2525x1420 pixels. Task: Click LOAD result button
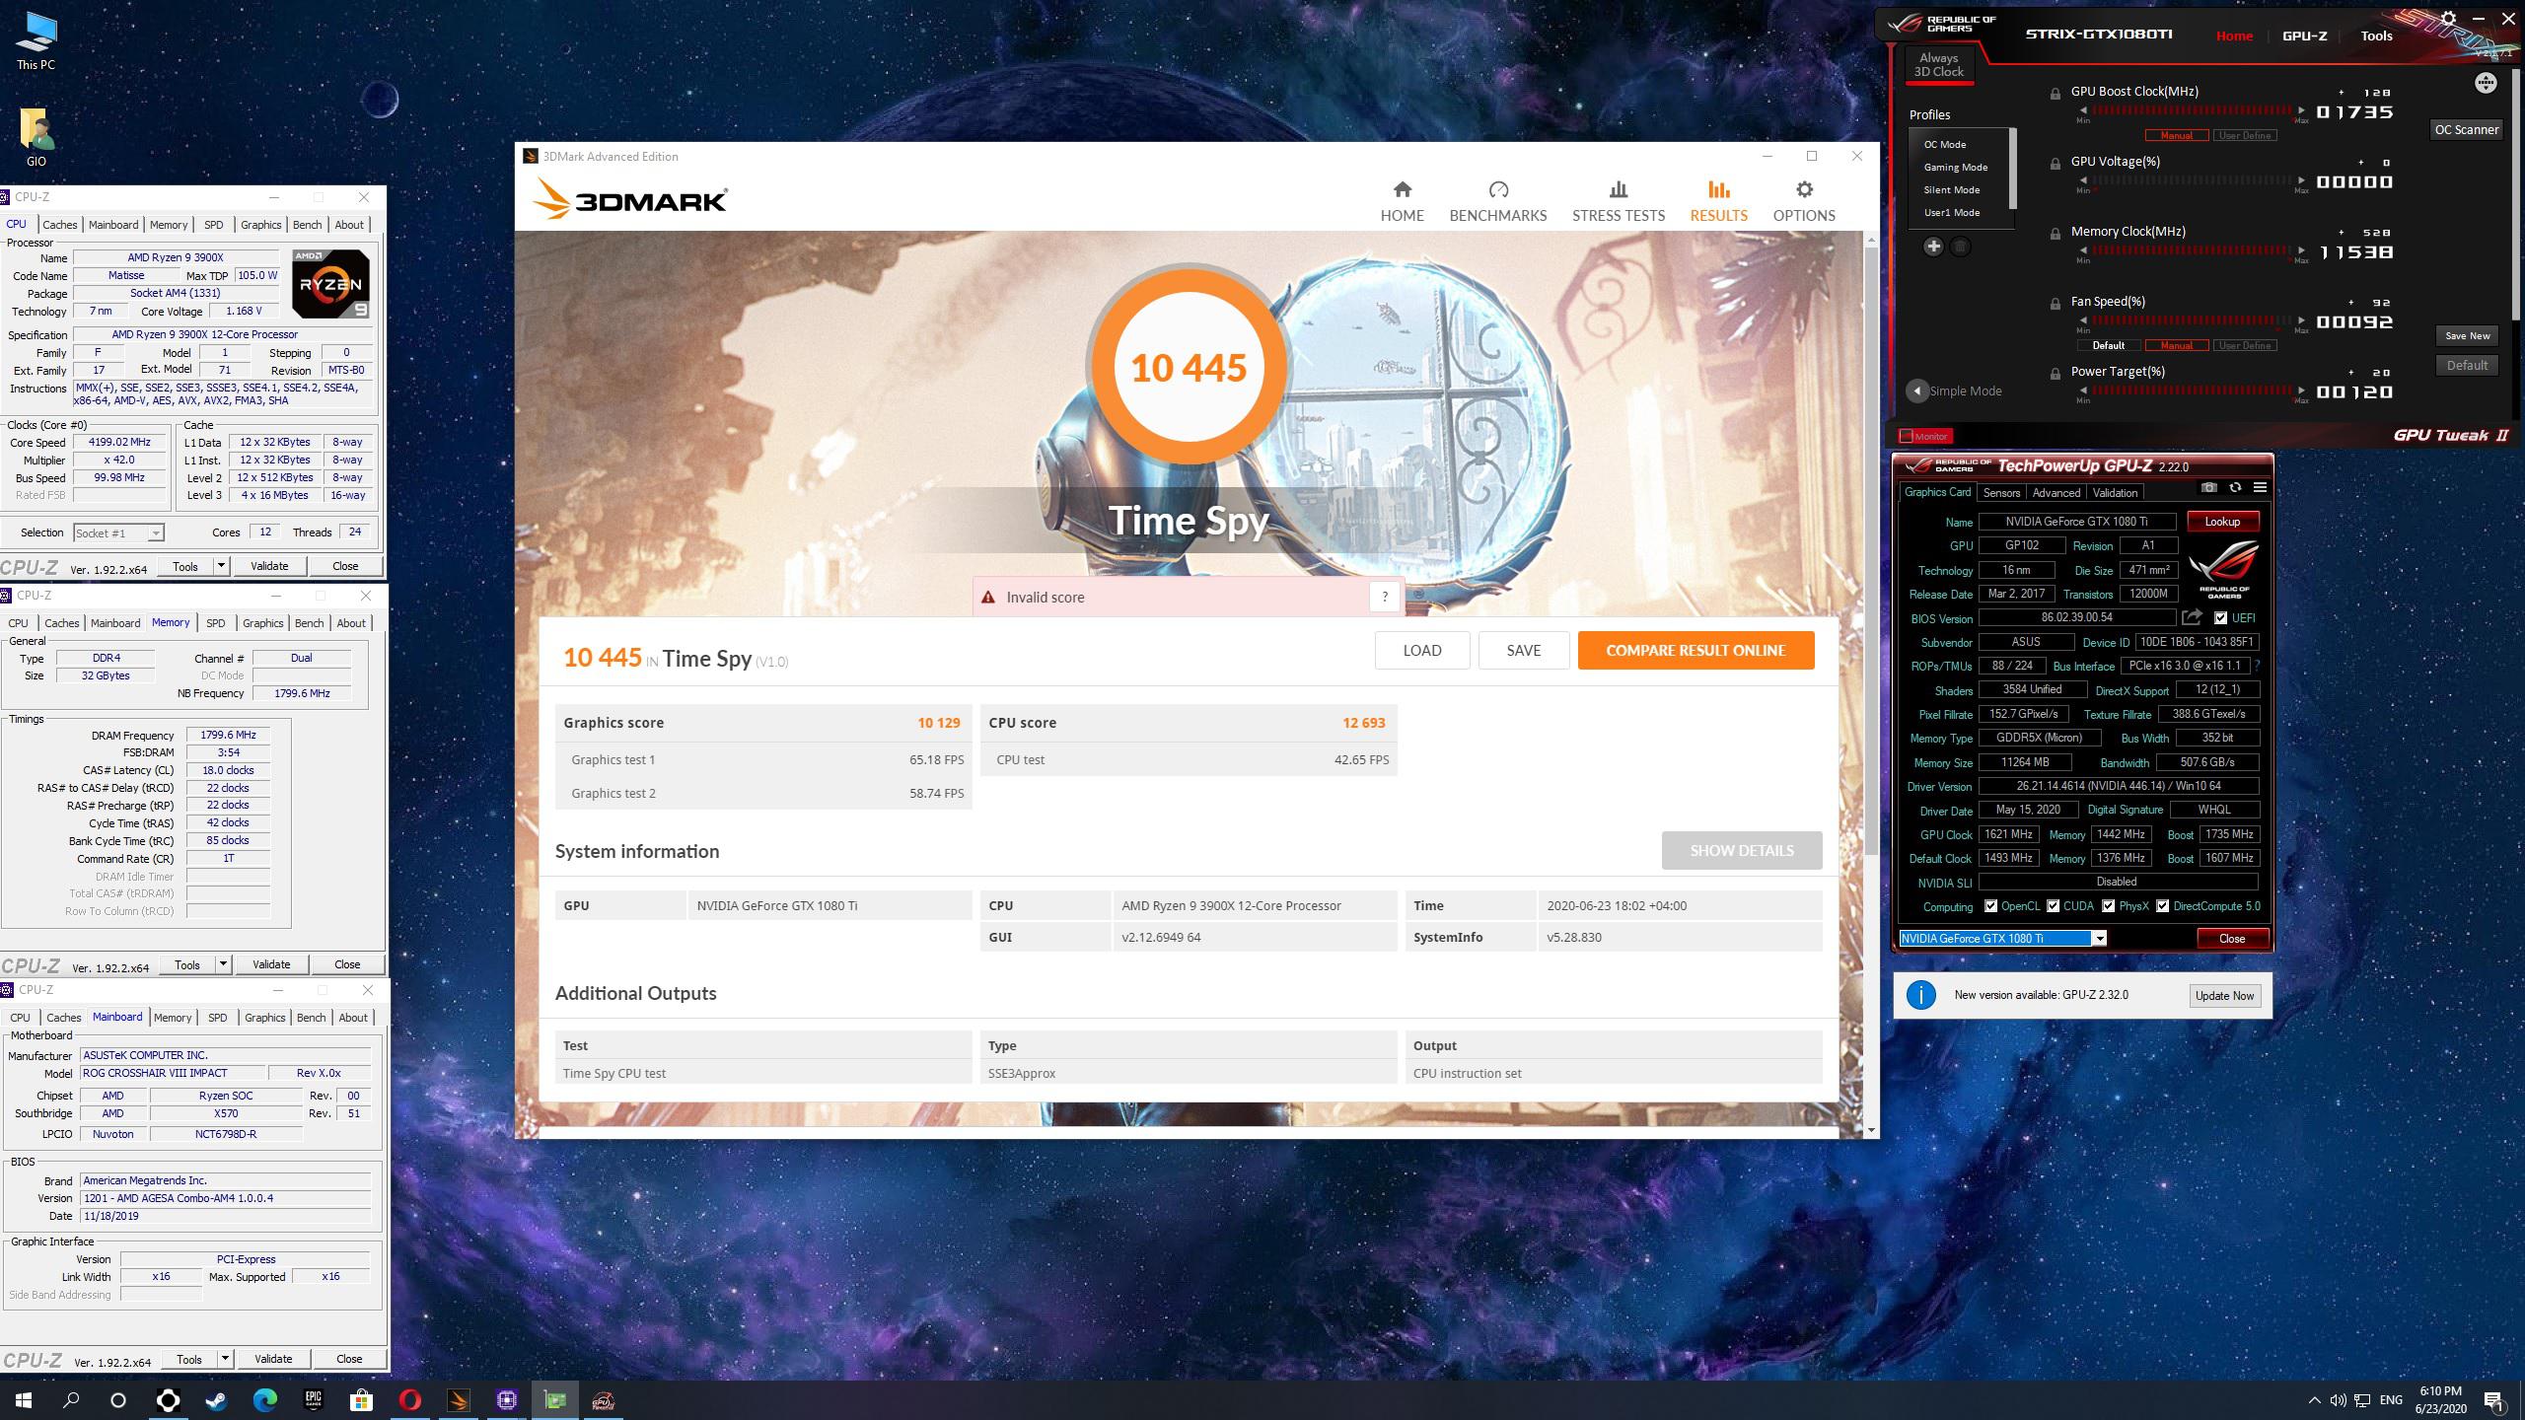[x=1421, y=650]
